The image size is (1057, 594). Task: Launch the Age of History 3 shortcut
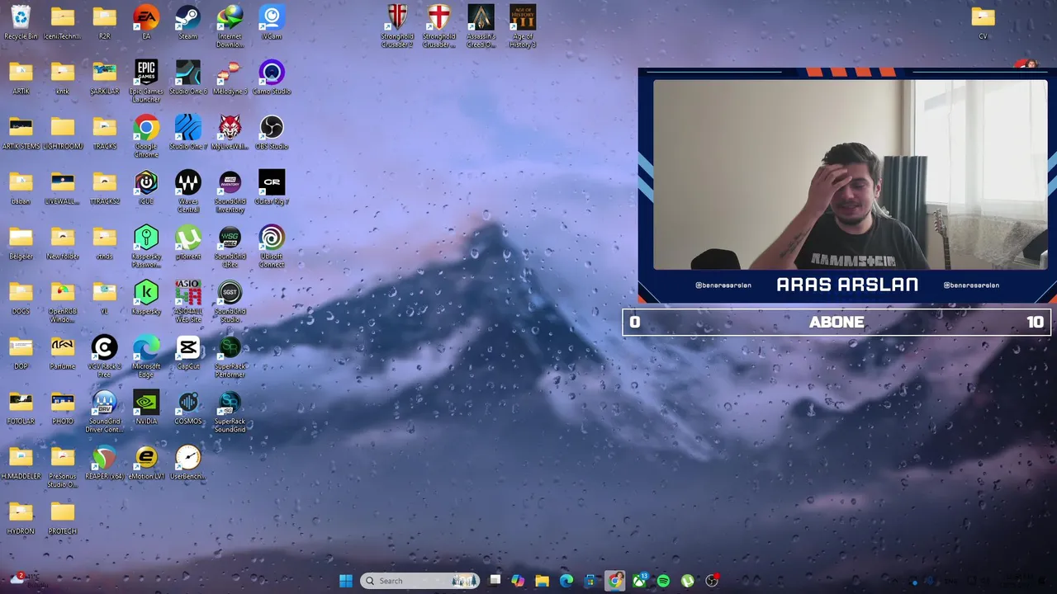(523, 26)
